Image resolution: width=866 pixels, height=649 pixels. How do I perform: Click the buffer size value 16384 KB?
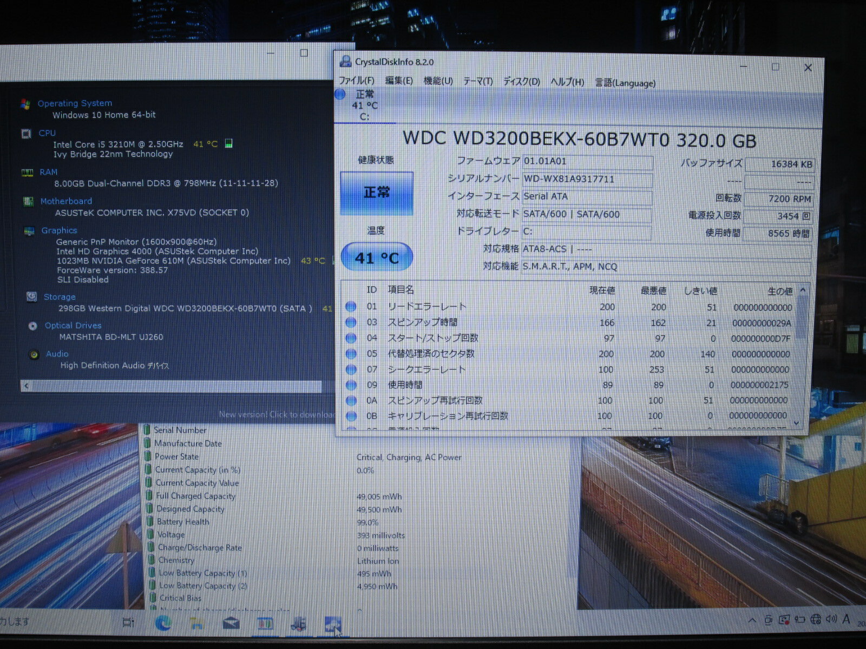click(x=779, y=164)
